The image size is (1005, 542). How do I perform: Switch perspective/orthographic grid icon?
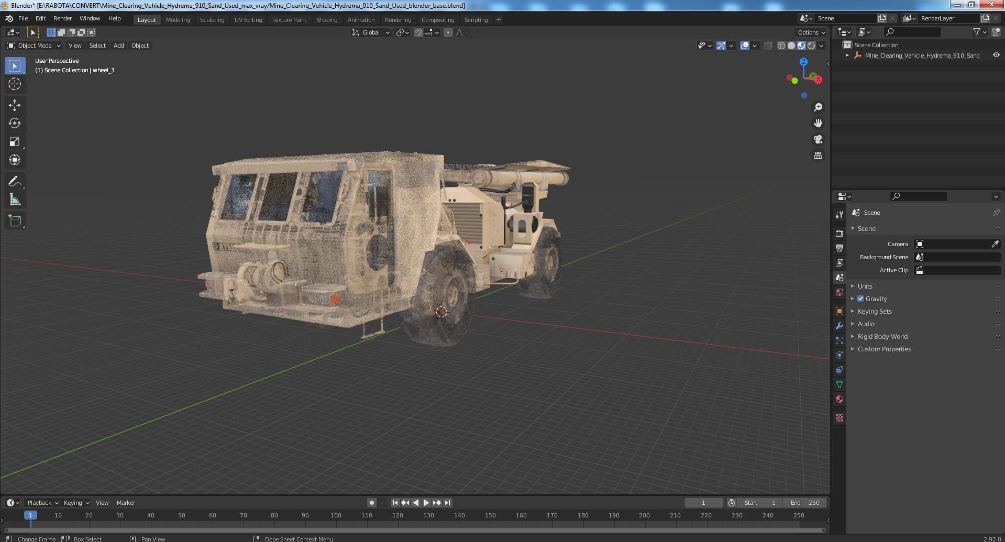[818, 156]
